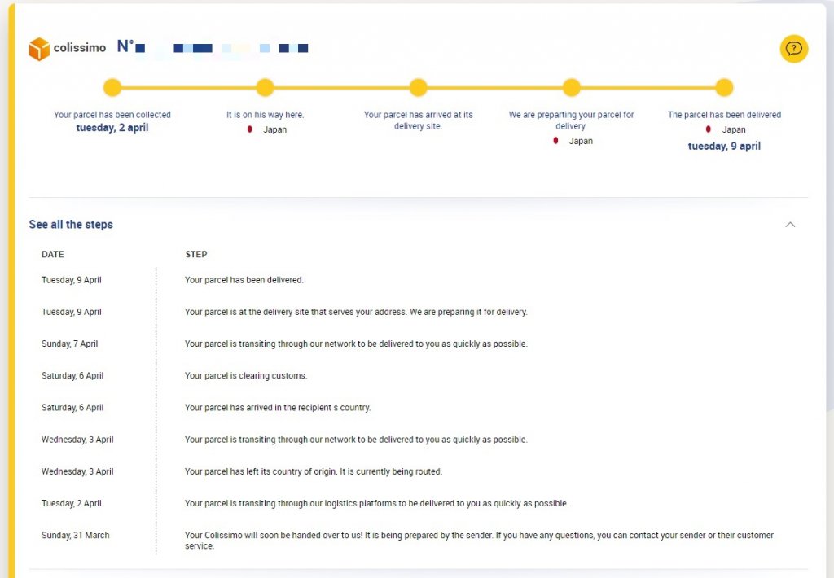Click the 'tuesday, 9 april' delivery date
This screenshot has height=578, width=834.
[724, 147]
